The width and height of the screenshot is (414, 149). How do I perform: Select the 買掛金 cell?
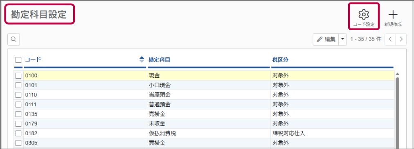click(x=209, y=143)
